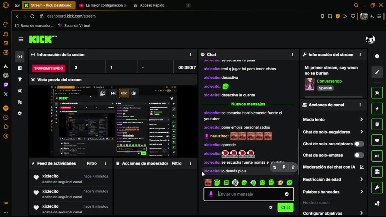Toggle the channel actions camera widget in right rail

click(x=377, y=172)
